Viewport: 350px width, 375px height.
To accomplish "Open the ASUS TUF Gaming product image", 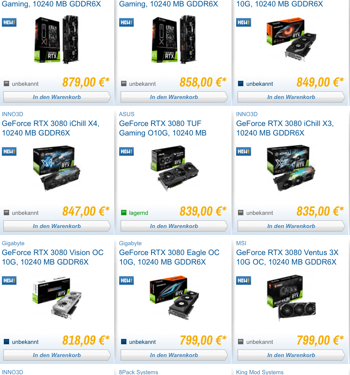I will pyautogui.click(x=175, y=167).
